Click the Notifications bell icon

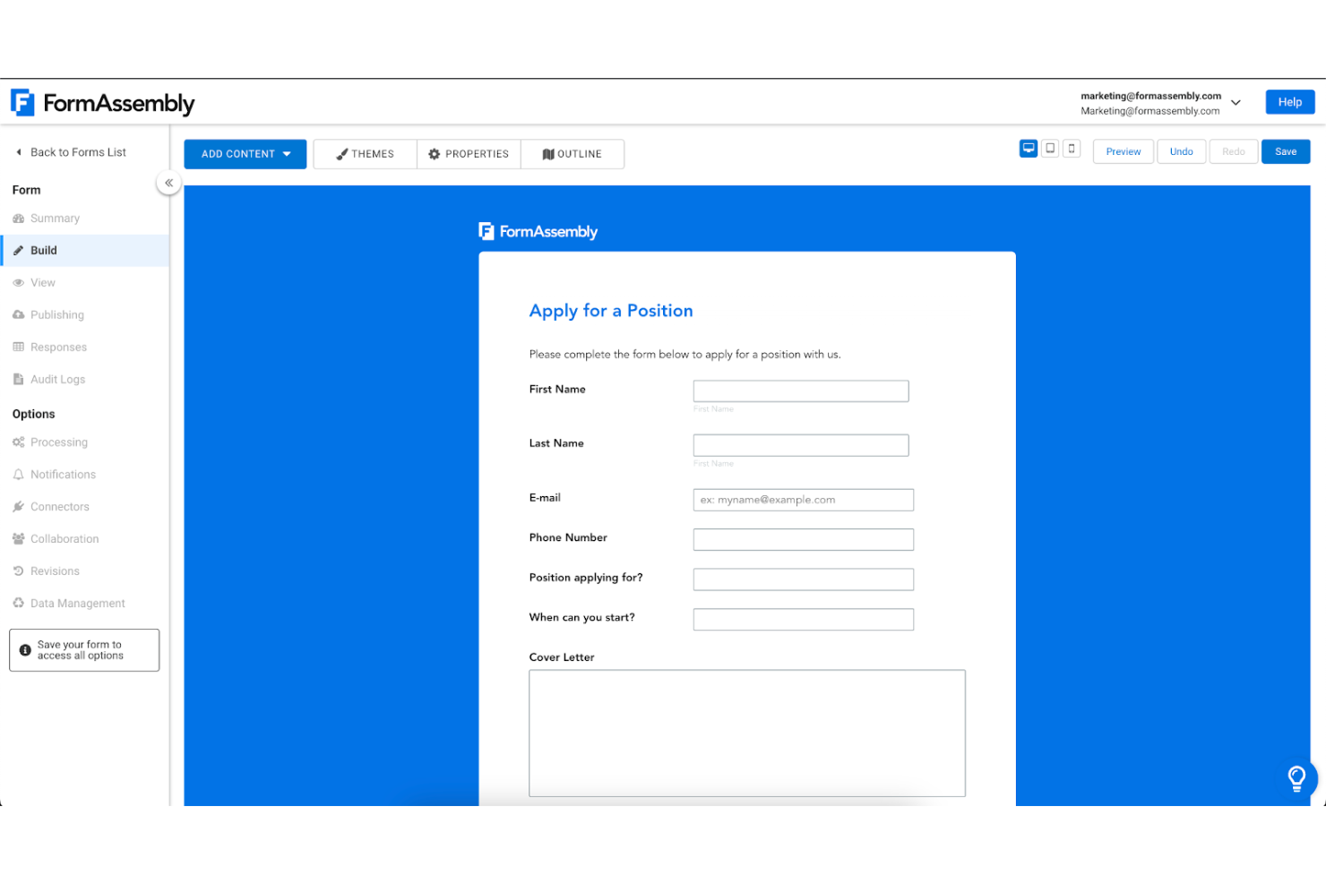[18, 475]
